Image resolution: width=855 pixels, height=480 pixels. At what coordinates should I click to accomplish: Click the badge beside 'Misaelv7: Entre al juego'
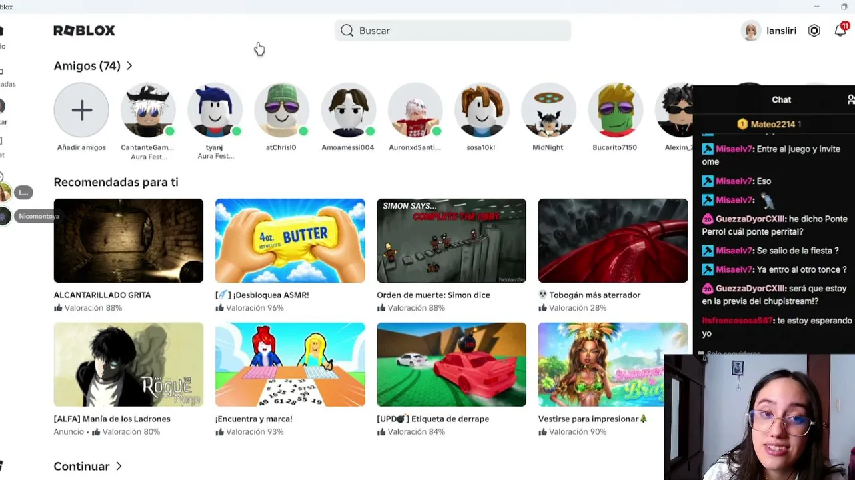click(x=708, y=149)
